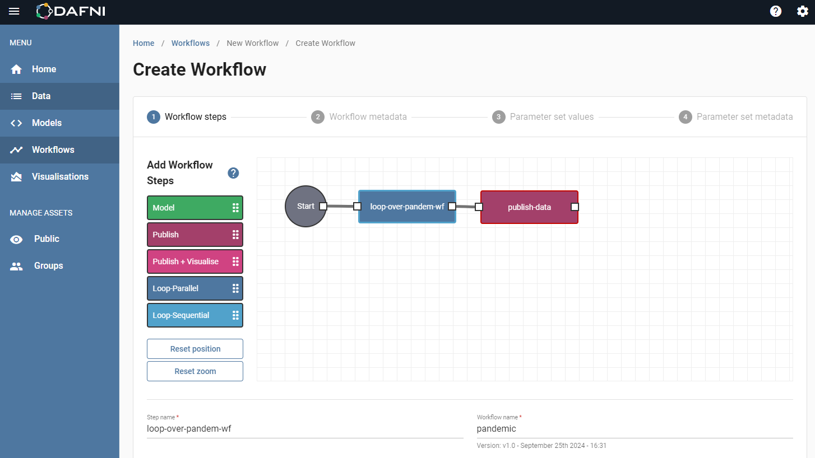Select the Groups icon in the sidebar
The image size is (815, 458).
click(16, 265)
